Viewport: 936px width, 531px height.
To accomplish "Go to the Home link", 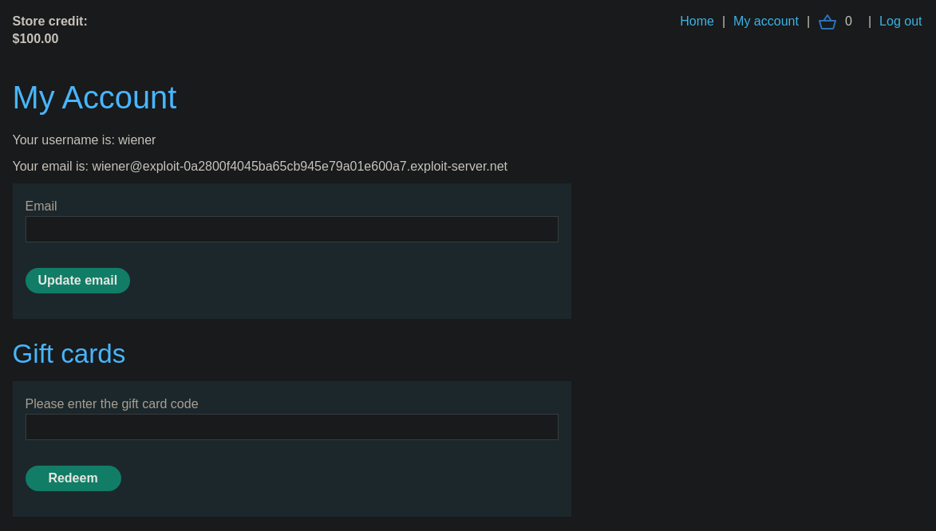I will coord(697,22).
